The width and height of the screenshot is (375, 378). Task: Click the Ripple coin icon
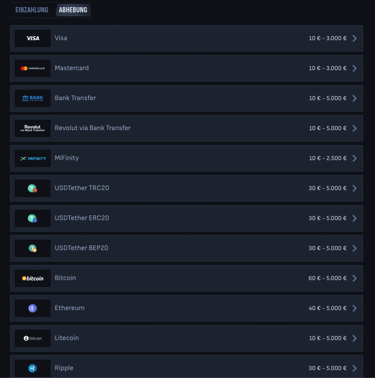[x=33, y=368]
